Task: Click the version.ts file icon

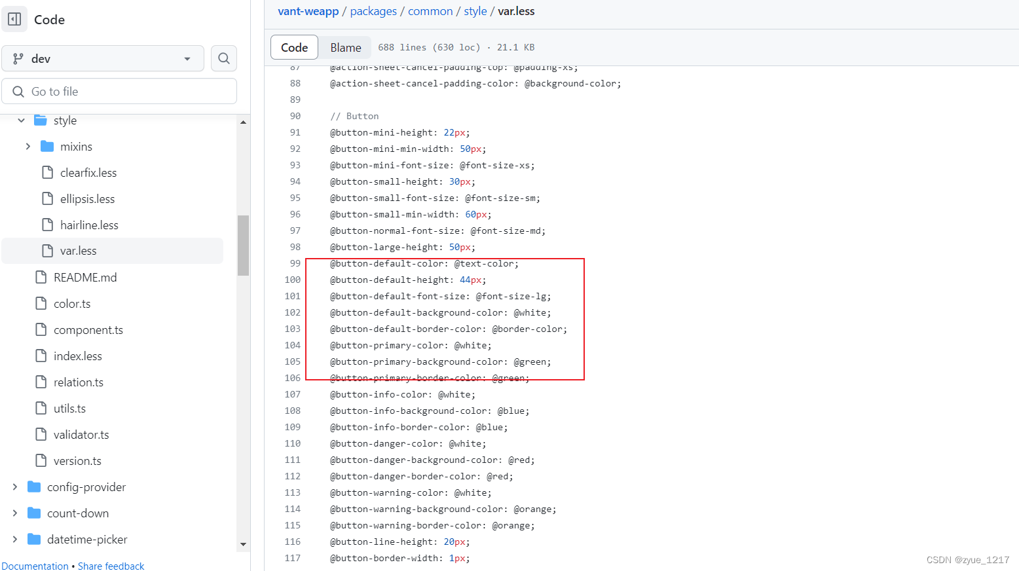Action: pos(41,460)
